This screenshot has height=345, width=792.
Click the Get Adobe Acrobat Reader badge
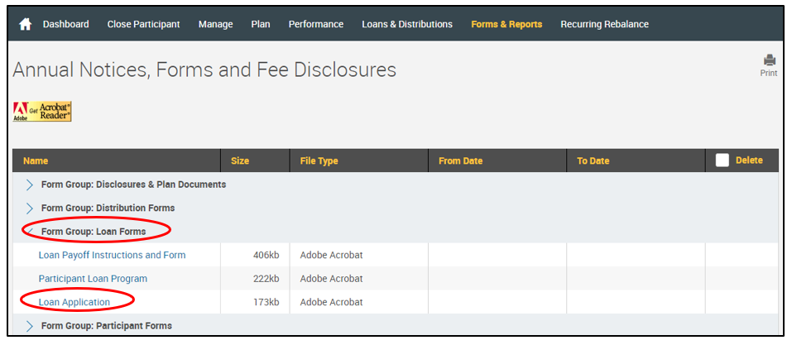click(x=42, y=112)
